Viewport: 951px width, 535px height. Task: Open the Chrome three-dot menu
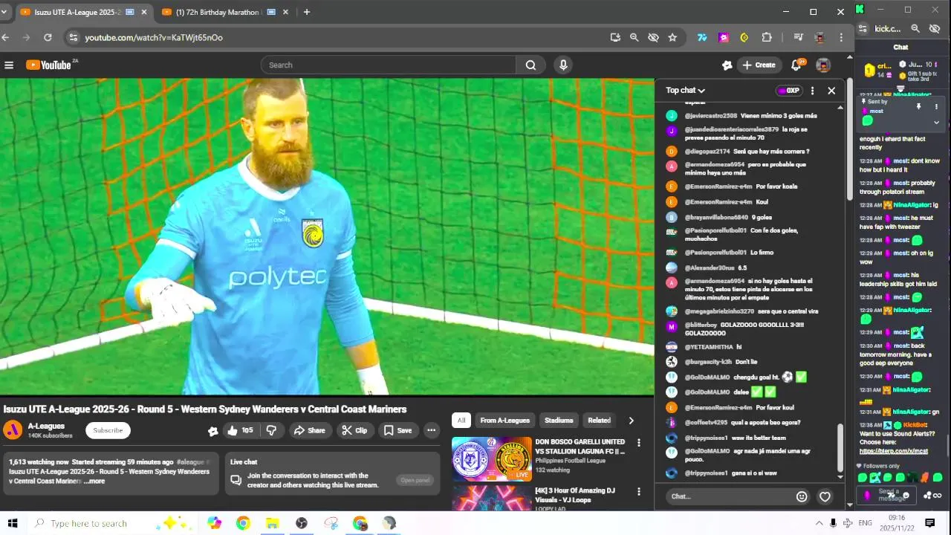(841, 37)
